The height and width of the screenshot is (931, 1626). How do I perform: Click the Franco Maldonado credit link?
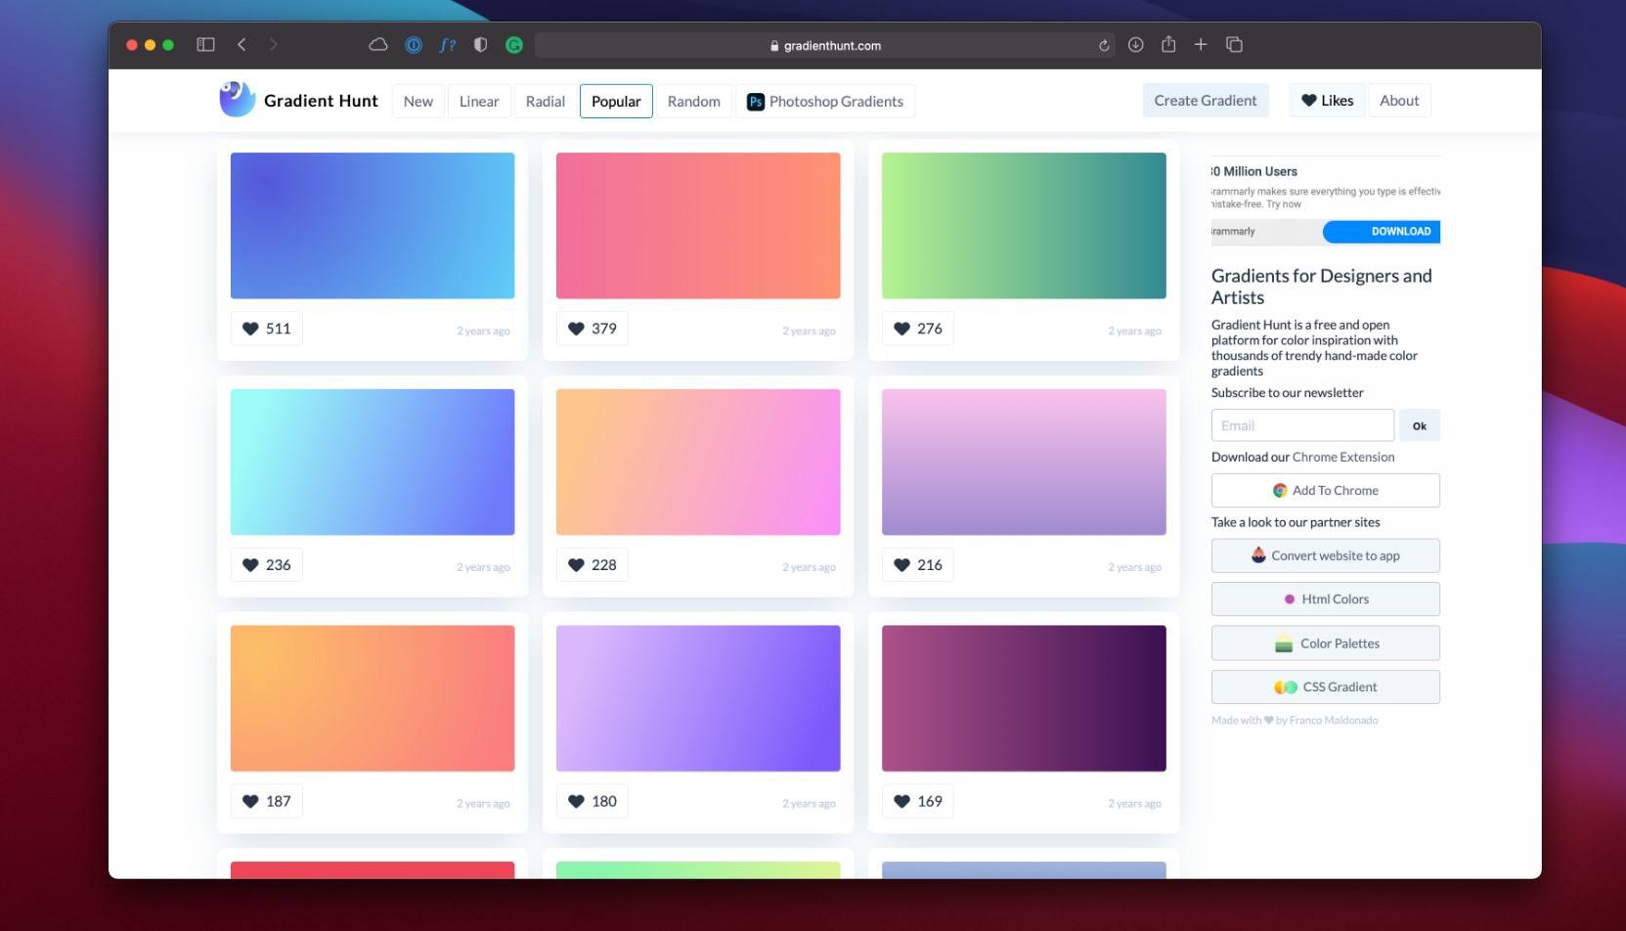[1334, 721]
